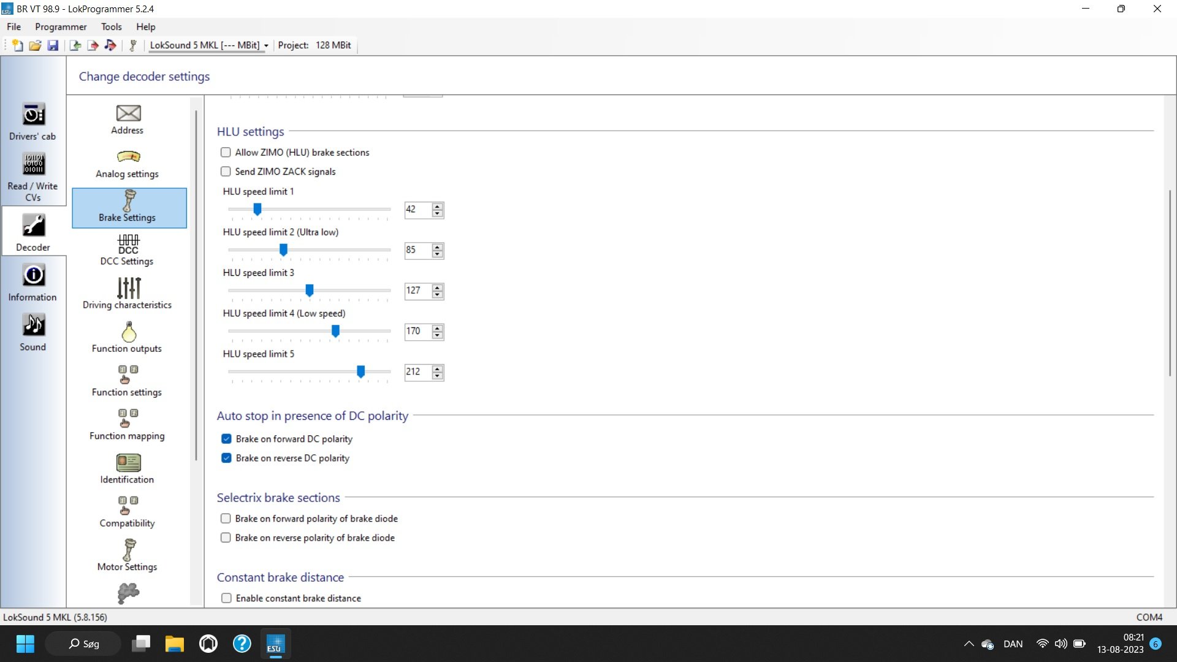Open the Tools menu
Viewport: 1177px width, 662px height.
point(111,27)
